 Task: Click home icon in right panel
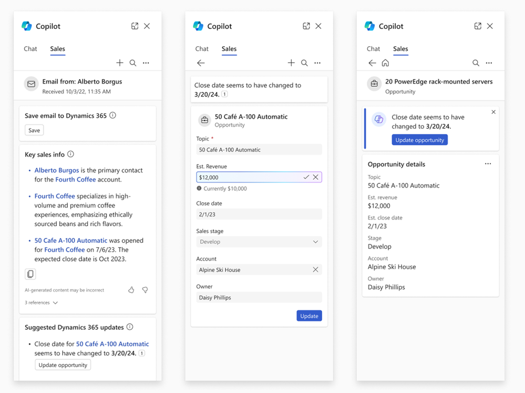[385, 63]
